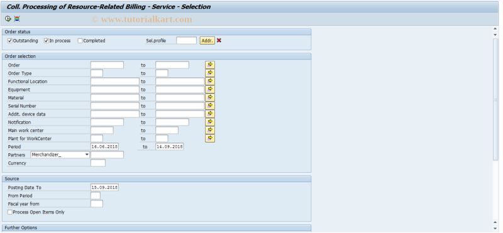Edit Period end date 14.09.2018
Screen dimensions: 503x233
point(169,147)
